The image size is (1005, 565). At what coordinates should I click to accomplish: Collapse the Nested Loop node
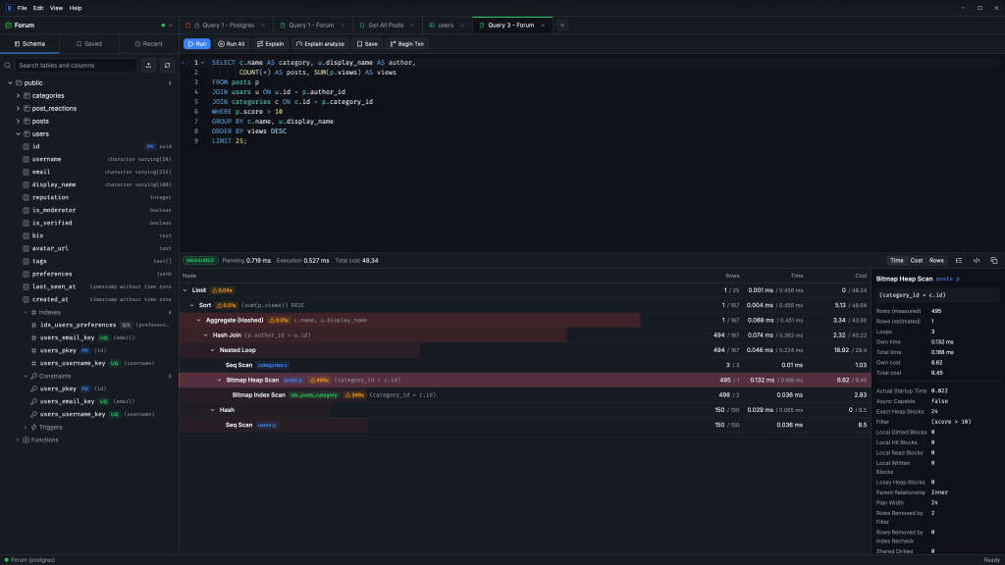pos(213,350)
